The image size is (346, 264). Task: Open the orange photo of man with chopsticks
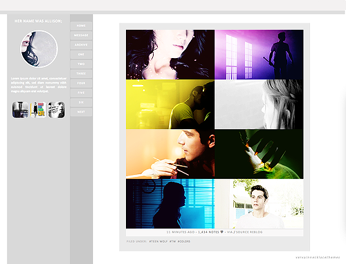[170, 154]
